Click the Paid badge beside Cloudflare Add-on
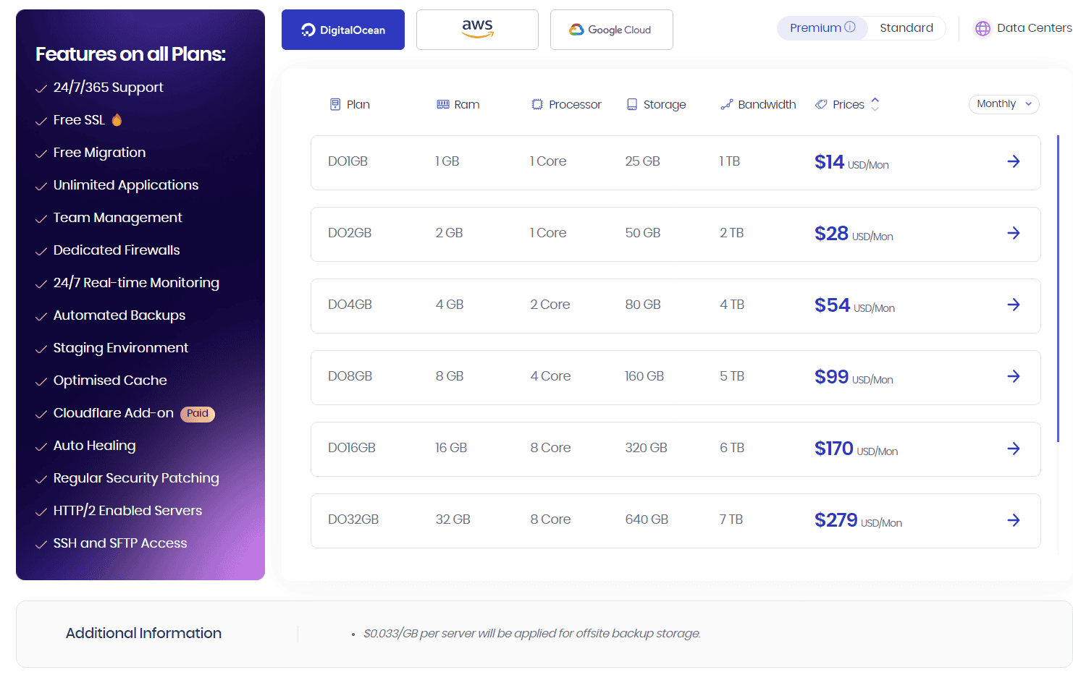The width and height of the screenshot is (1073, 675). (x=198, y=414)
